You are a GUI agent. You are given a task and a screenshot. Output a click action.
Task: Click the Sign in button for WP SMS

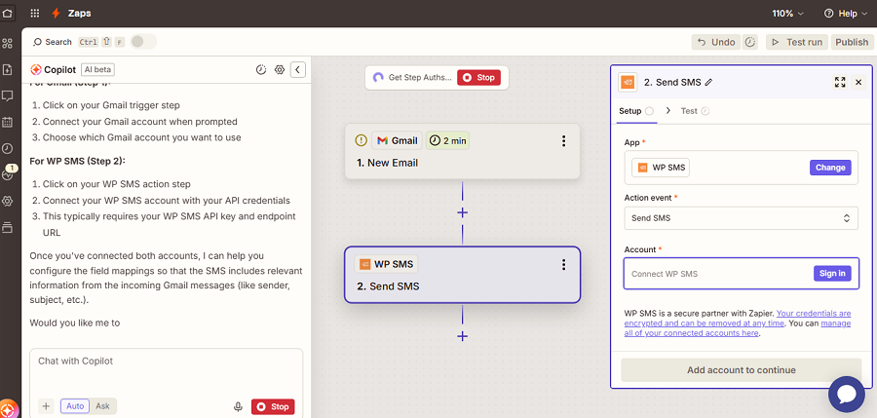point(832,273)
